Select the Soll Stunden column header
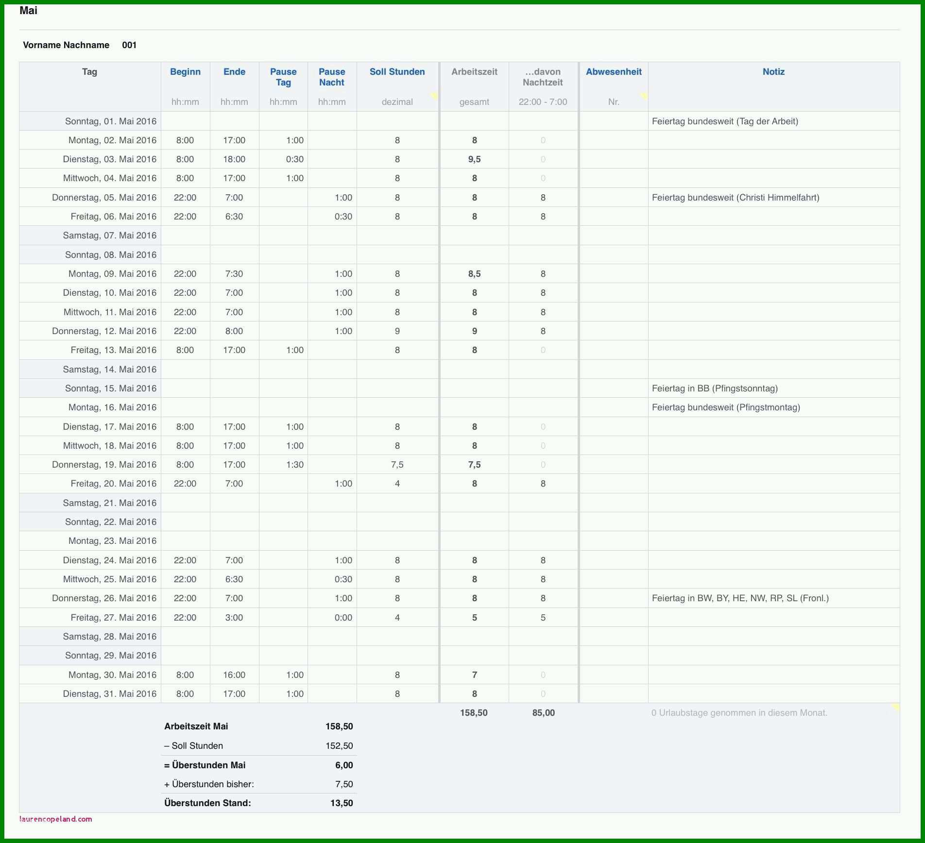 coord(397,72)
